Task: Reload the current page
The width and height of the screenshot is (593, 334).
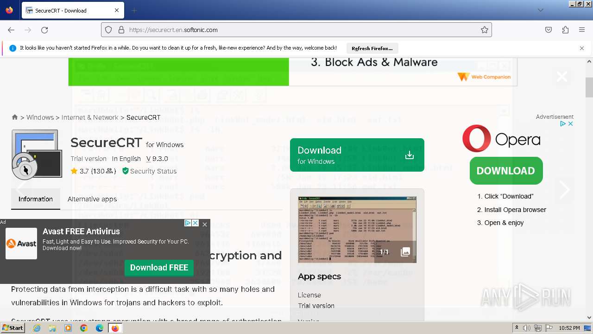Action: 44,30
